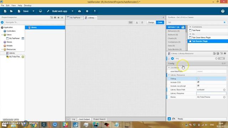The width and height of the screenshot is (228, 128).
Task: Collapse the (Architect) config group
Action: 169,68
